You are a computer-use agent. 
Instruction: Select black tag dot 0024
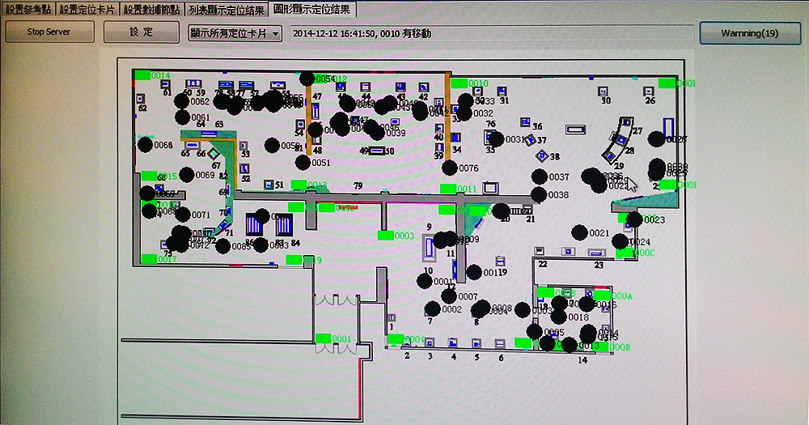point(621,242)
